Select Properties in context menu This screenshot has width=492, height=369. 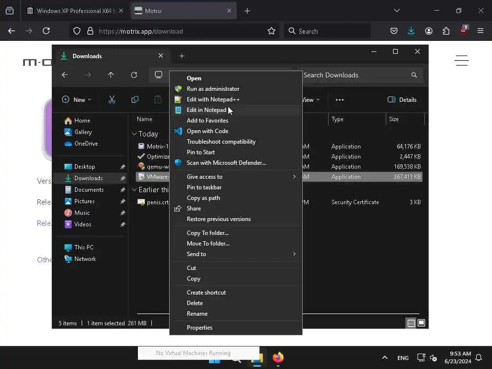235,328
